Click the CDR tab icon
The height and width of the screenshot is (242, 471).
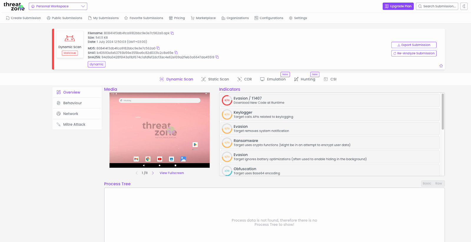[x=239, y=79]
